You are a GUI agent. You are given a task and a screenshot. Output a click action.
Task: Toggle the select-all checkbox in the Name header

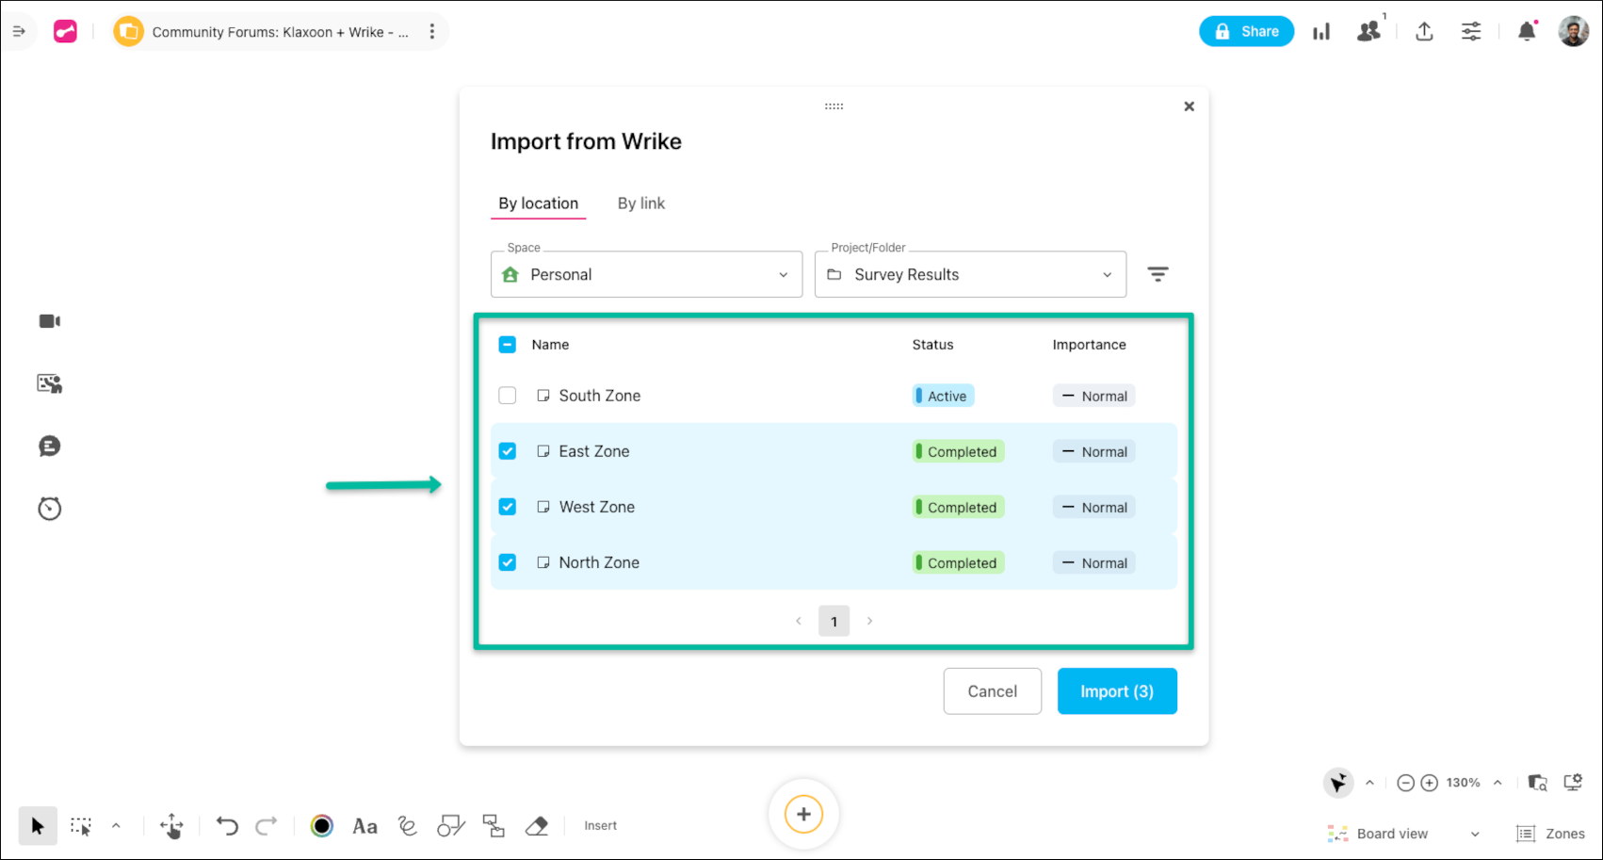click(507, 345)
